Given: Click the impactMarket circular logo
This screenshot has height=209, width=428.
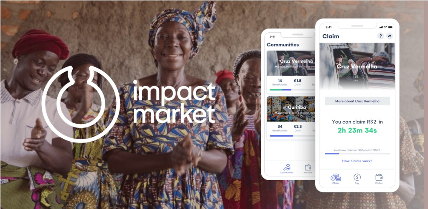Looking at the screenshot, I should click(81, 104).
